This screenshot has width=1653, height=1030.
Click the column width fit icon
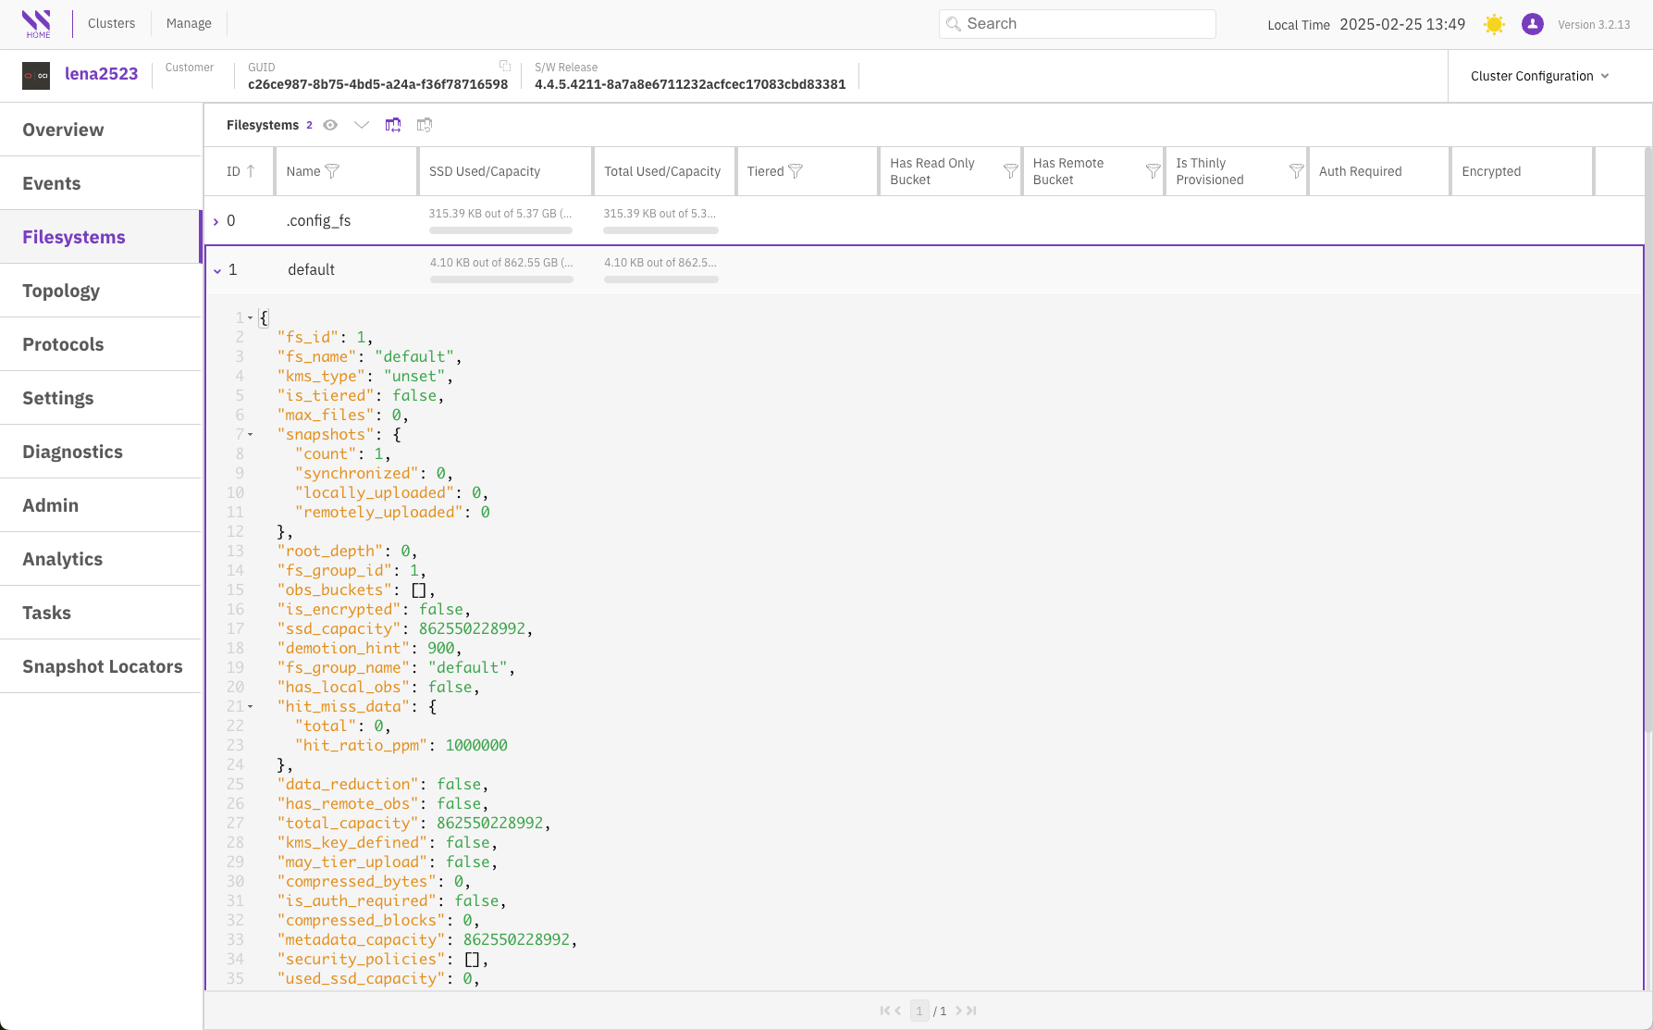coord(393,125)
